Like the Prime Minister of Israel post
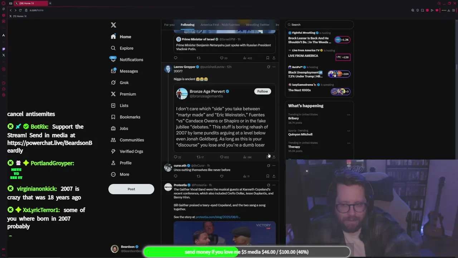The width and height of the screenshot is (458, 258). [x=221, y=58]
